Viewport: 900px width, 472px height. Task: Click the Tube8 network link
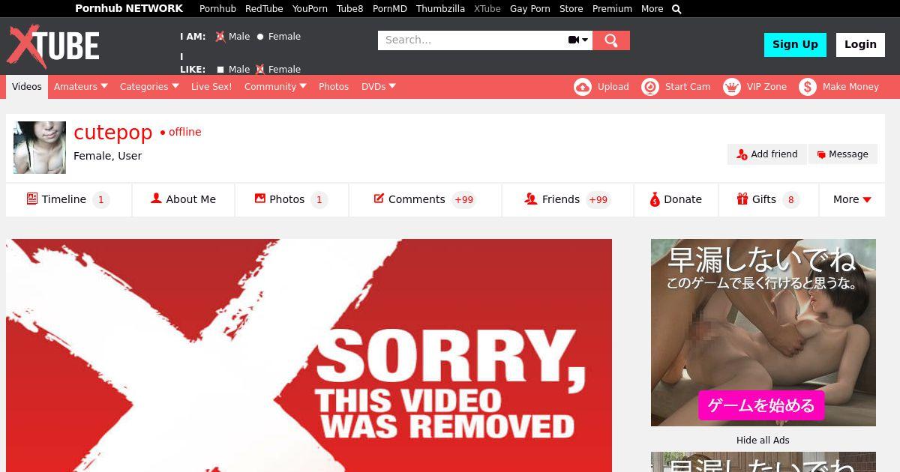[x=349, y=9]
